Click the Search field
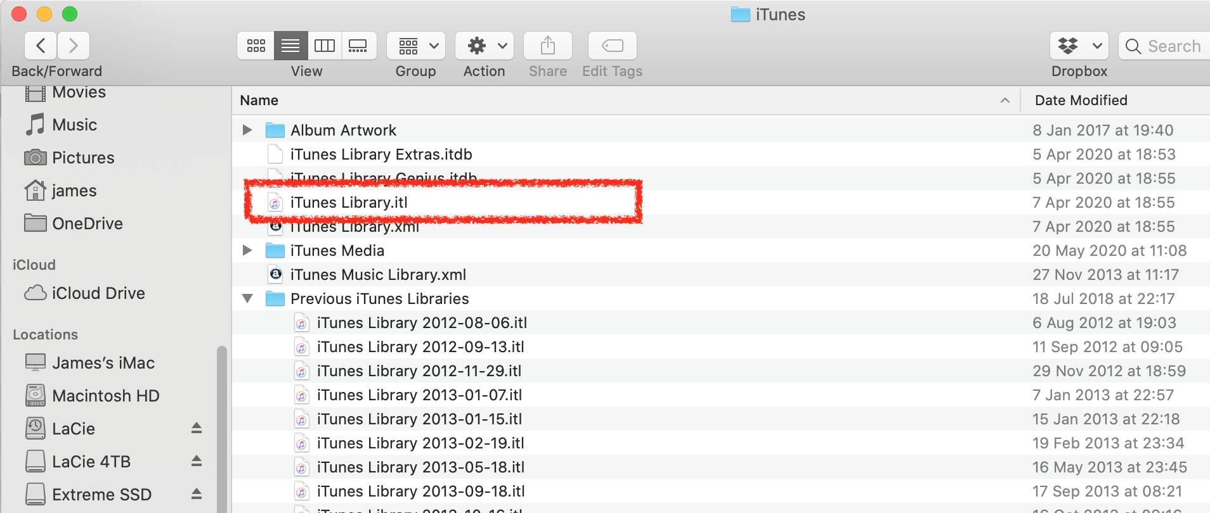This screenshot has width=1210, height=513. [1164, 46]
